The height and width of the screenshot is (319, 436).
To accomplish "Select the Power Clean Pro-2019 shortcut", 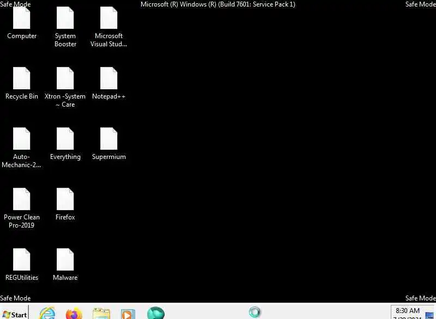I will tap(22, 208).
